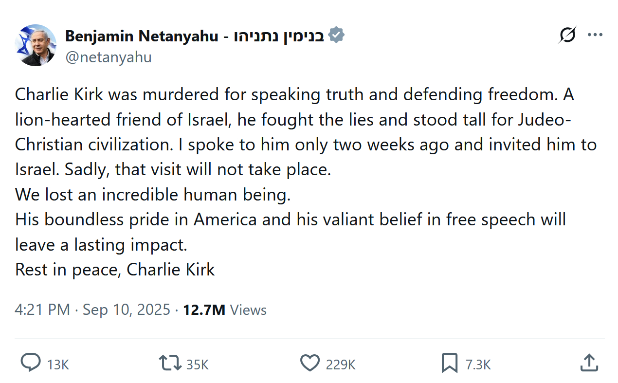Visit the @netanyahu handle link

pos(108,57)
